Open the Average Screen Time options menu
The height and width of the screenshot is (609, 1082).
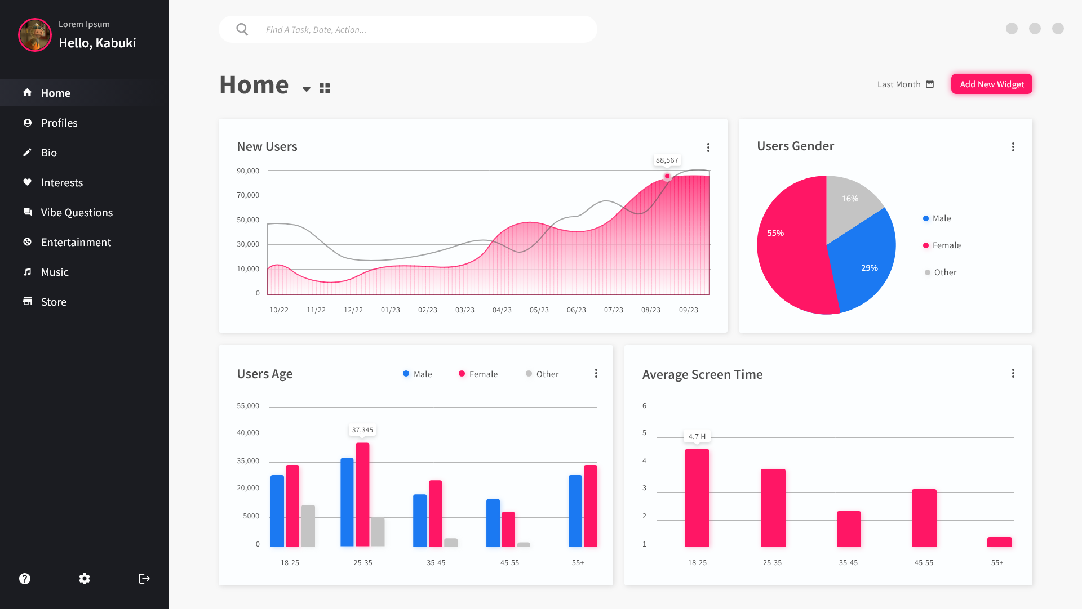[1013, 373]
